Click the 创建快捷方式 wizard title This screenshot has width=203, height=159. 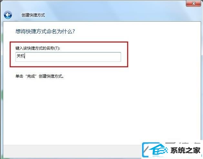coord(33,15)
